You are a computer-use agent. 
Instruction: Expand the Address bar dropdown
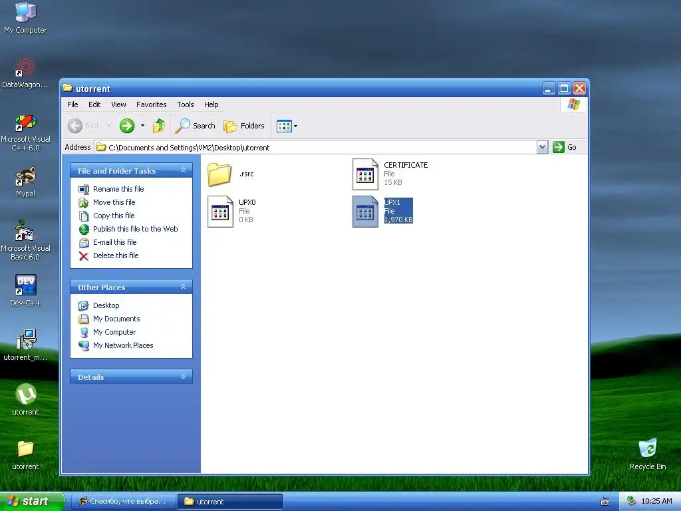(542, 147)
